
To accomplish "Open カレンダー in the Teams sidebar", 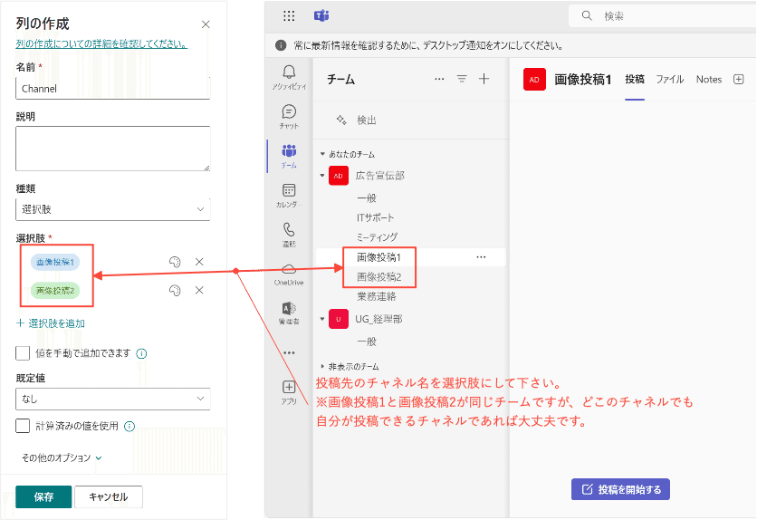I will (289, 196).
